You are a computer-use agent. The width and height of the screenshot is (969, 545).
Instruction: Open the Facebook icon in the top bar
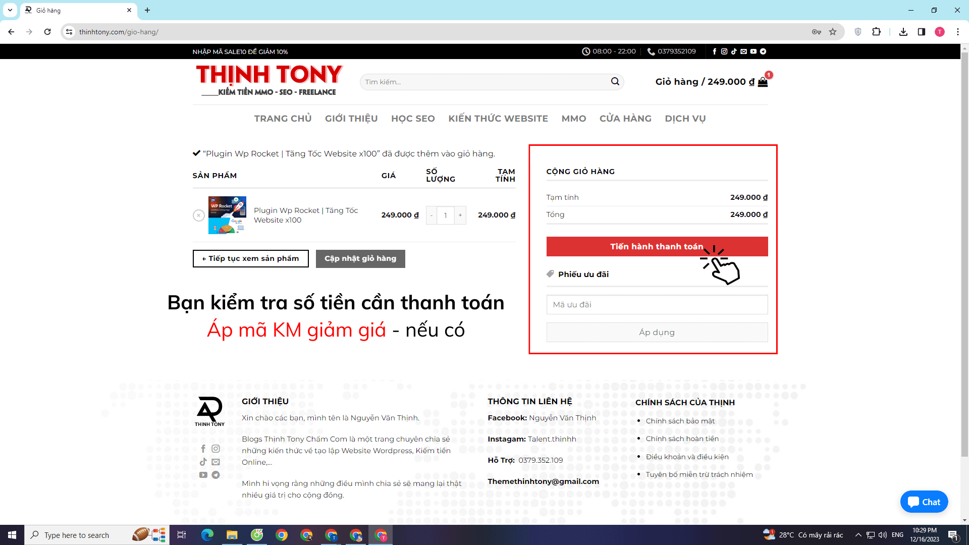click(x=715, y=51)
